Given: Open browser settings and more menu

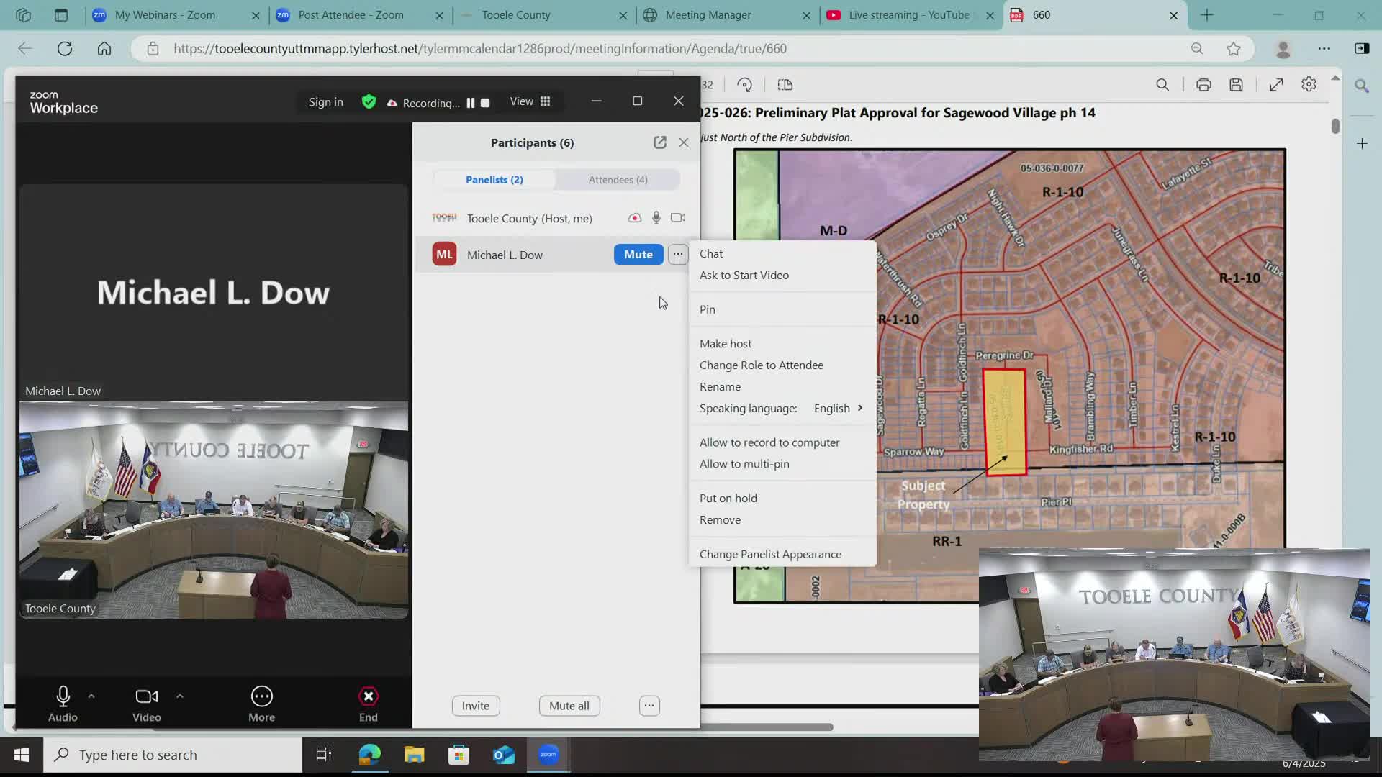Looking at the screenshot, I should pos(1324,48).
